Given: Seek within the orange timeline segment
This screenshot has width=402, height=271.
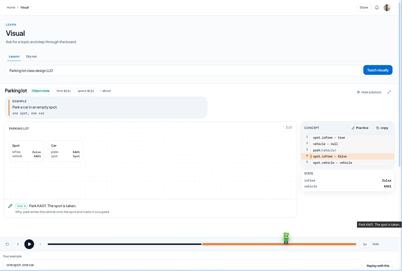Looking at the screenshot, I should [279, 244].
